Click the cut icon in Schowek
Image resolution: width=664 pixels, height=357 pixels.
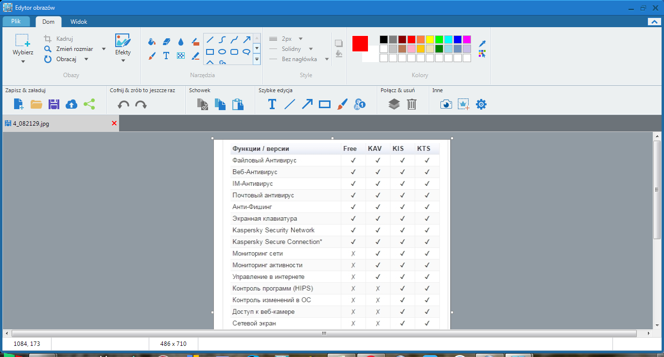[203, 104]
